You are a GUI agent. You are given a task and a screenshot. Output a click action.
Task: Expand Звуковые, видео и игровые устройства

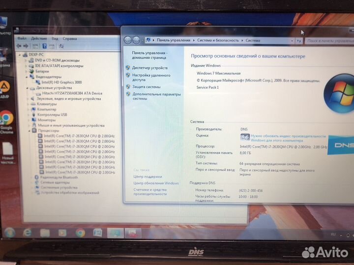click(28, 99)
